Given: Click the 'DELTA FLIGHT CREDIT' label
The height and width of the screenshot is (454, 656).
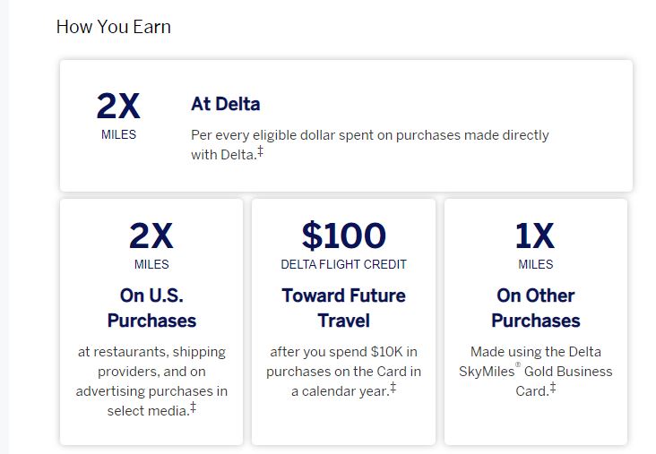Looking at the screenshot, I should pyautogui.click(x=343, y=264).
